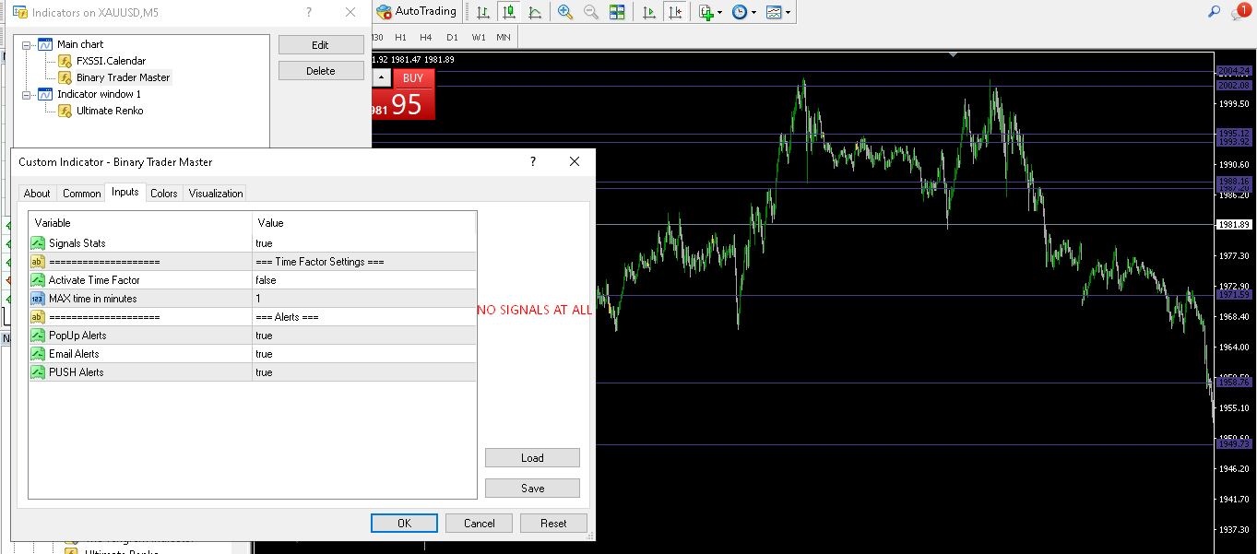This screenshot has height=554, width=1257.
Task: Select Signals Stats value true
Action: pyautogui.click(x=364, y=243)
